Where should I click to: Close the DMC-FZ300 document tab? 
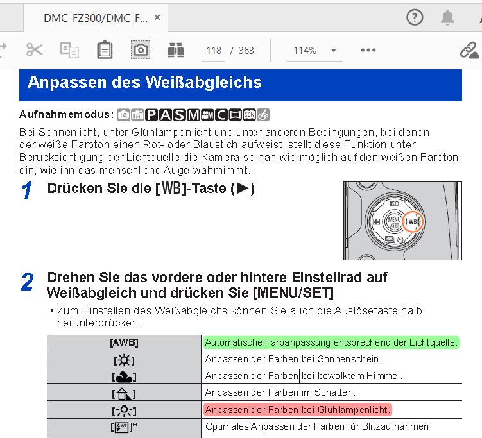(x=157, y=17)
